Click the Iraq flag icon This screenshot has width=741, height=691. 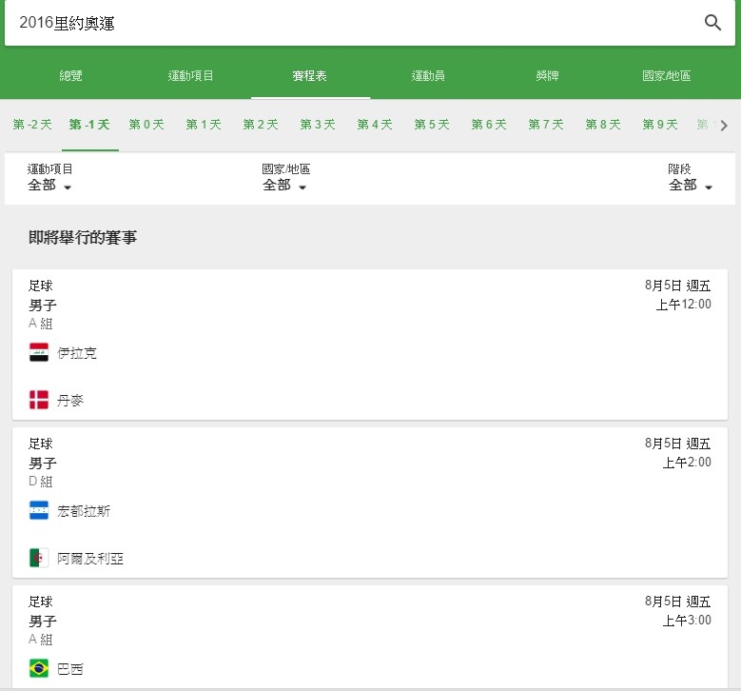(39, 353)
